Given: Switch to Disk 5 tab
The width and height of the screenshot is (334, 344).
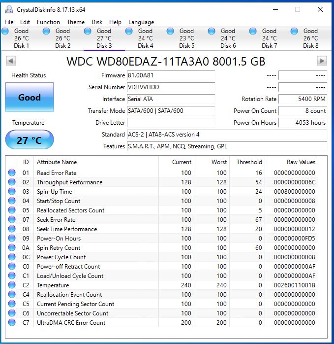Looking at the screenshot, I should pyautogui.click(x=187, y=38).
